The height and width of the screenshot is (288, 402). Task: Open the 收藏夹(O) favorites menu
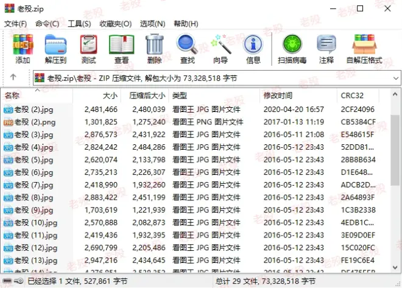pyautogui.click(x=115, y=24)
